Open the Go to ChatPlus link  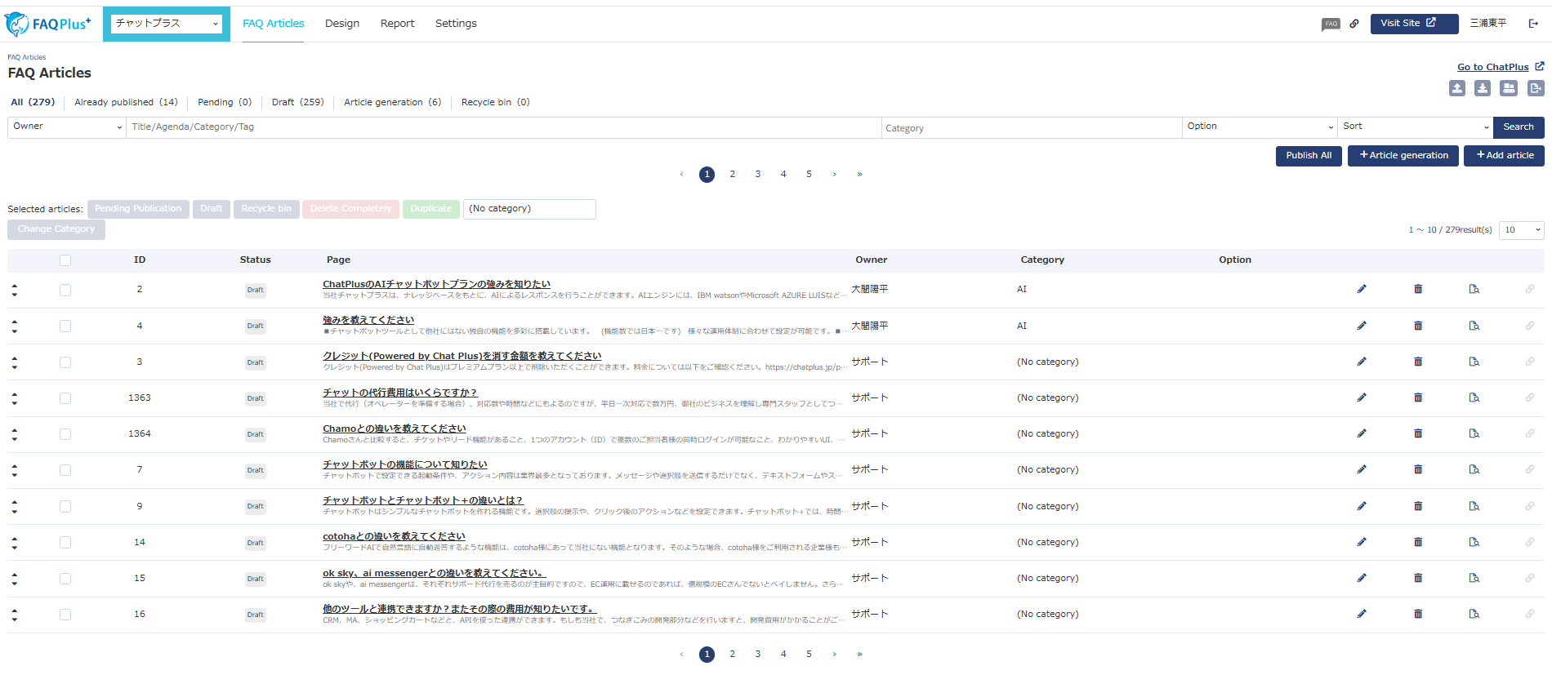(1492, 67)
